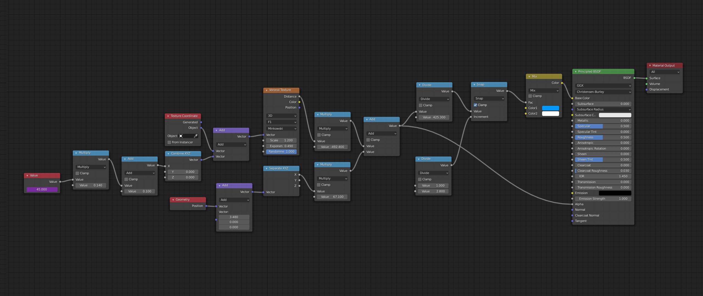The image size is (703, 296).
Task: Enable From Instancer on the Texture Coordinate node
Action: [x=169, y=142]
